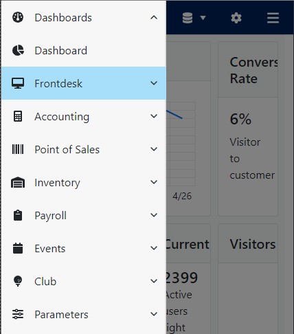Toggle the hamburger menu button

[x=273, y=18]
